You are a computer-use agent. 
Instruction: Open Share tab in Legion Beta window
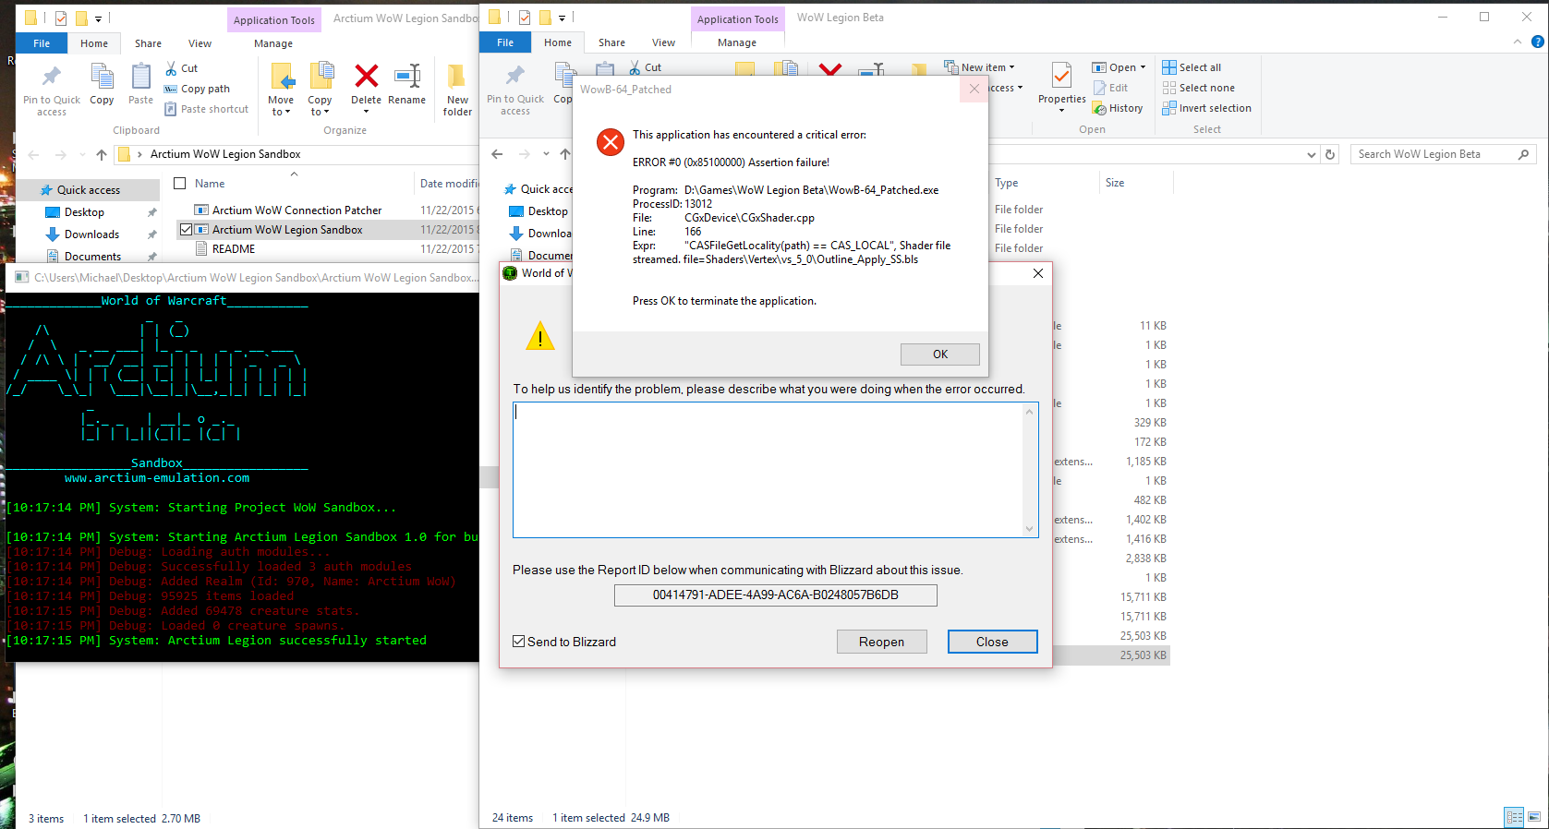point(611,42)
